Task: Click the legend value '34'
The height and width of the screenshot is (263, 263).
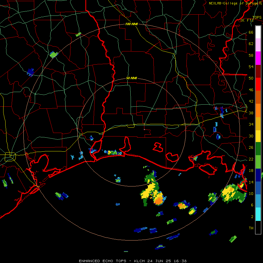Action: click(251, 124)
